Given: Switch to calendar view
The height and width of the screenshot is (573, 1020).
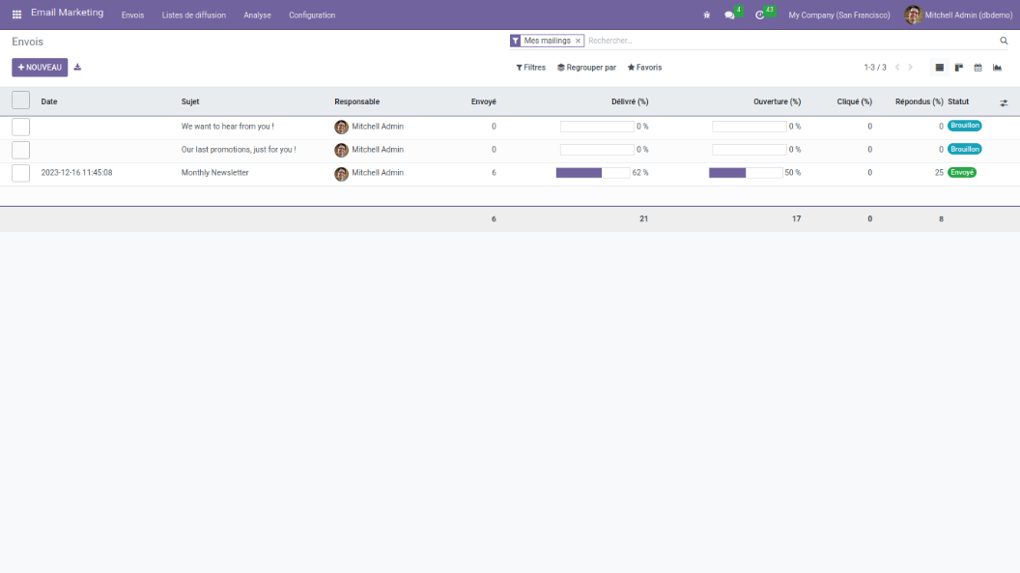Looking at the screenshot, I should pyautogui.click(x=977, y=68).
